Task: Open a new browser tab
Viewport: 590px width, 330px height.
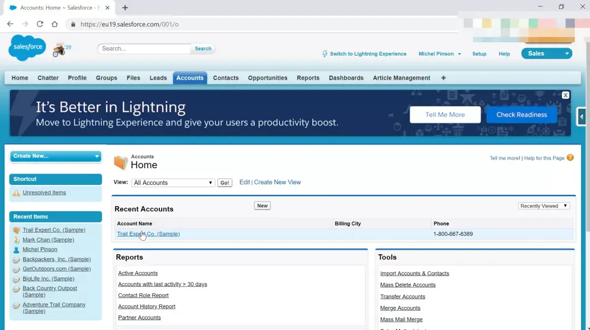Action: coord(125,7)
